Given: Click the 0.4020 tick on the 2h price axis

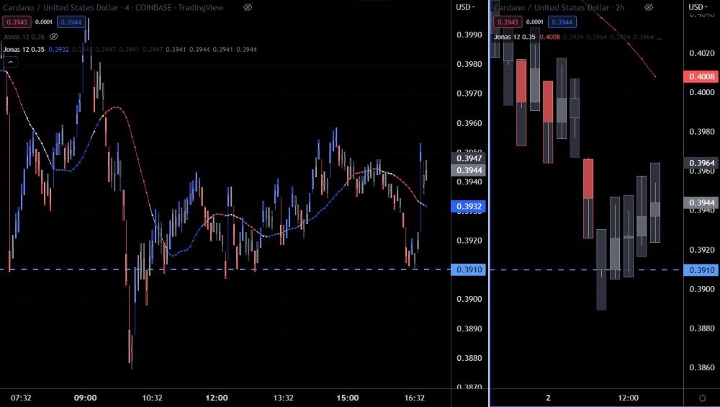Looking at the screenshot, I should [x=702, y=53].
